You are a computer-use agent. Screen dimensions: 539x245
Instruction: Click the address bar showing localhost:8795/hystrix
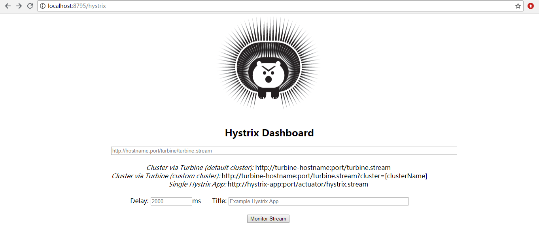(x=280, y=6)
